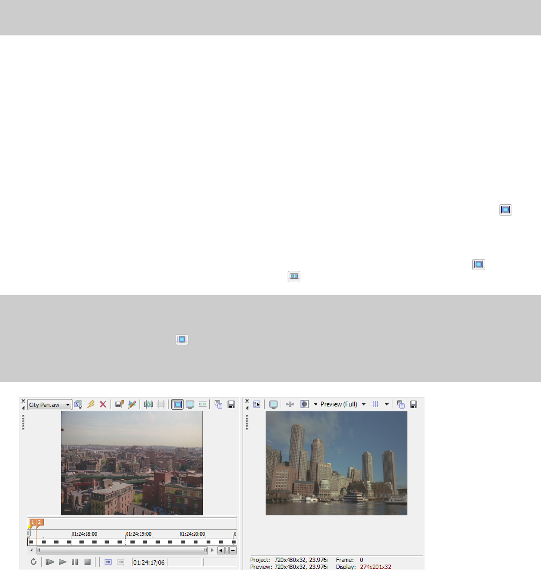Toggle Split Screen View in Preview
The image size is (541, 570).
tap(304, 404)
